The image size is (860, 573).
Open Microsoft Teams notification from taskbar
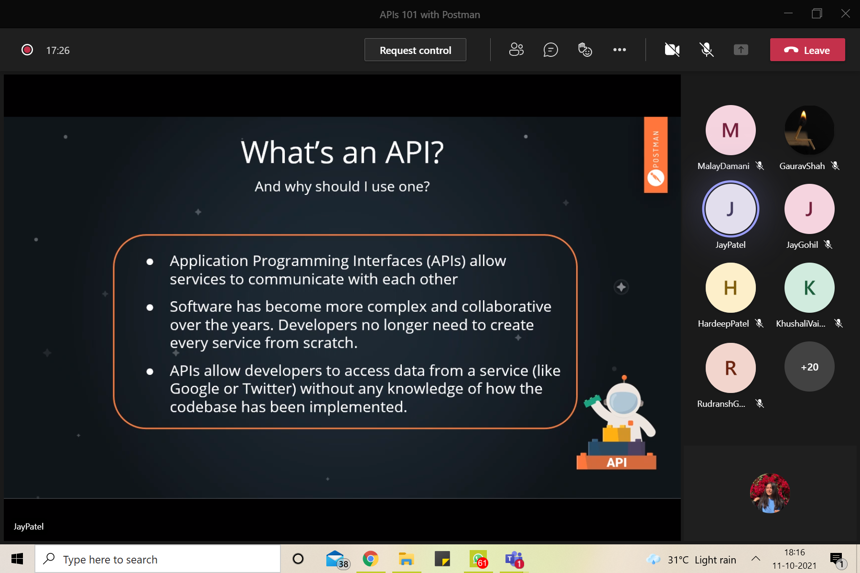tap(512, 559)
